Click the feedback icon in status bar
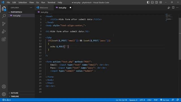Viewport: 181px width, 102px height. (173, 100)
